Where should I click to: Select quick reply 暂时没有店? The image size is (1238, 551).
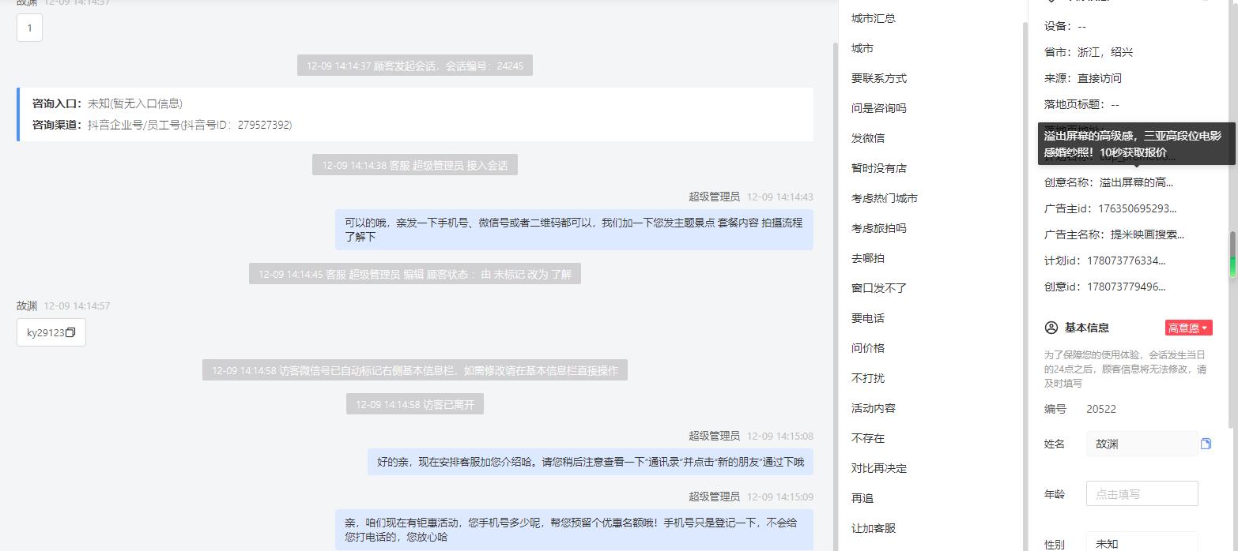click(x=879, y=168)
